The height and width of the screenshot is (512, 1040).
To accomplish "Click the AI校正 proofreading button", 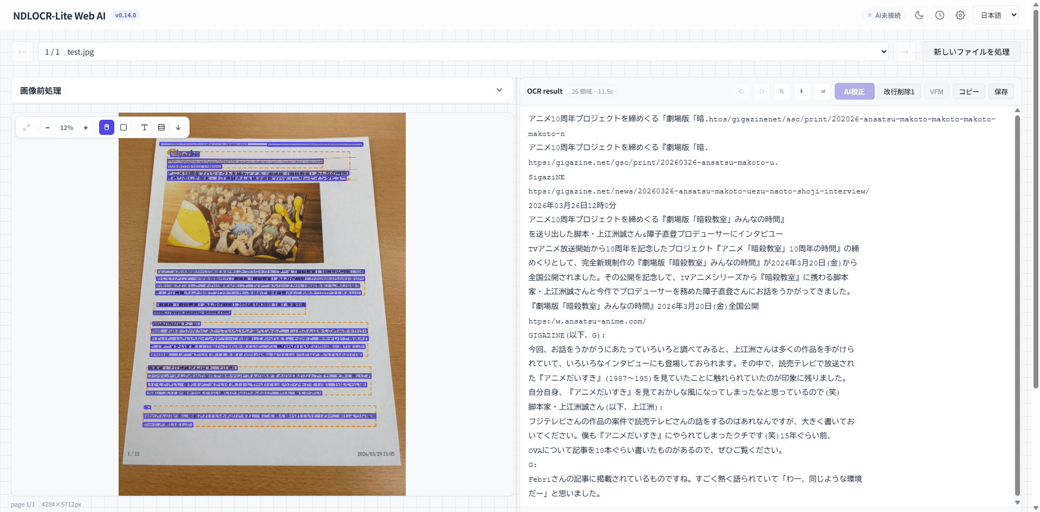I will pyautogui.click(x=854, y=92).
